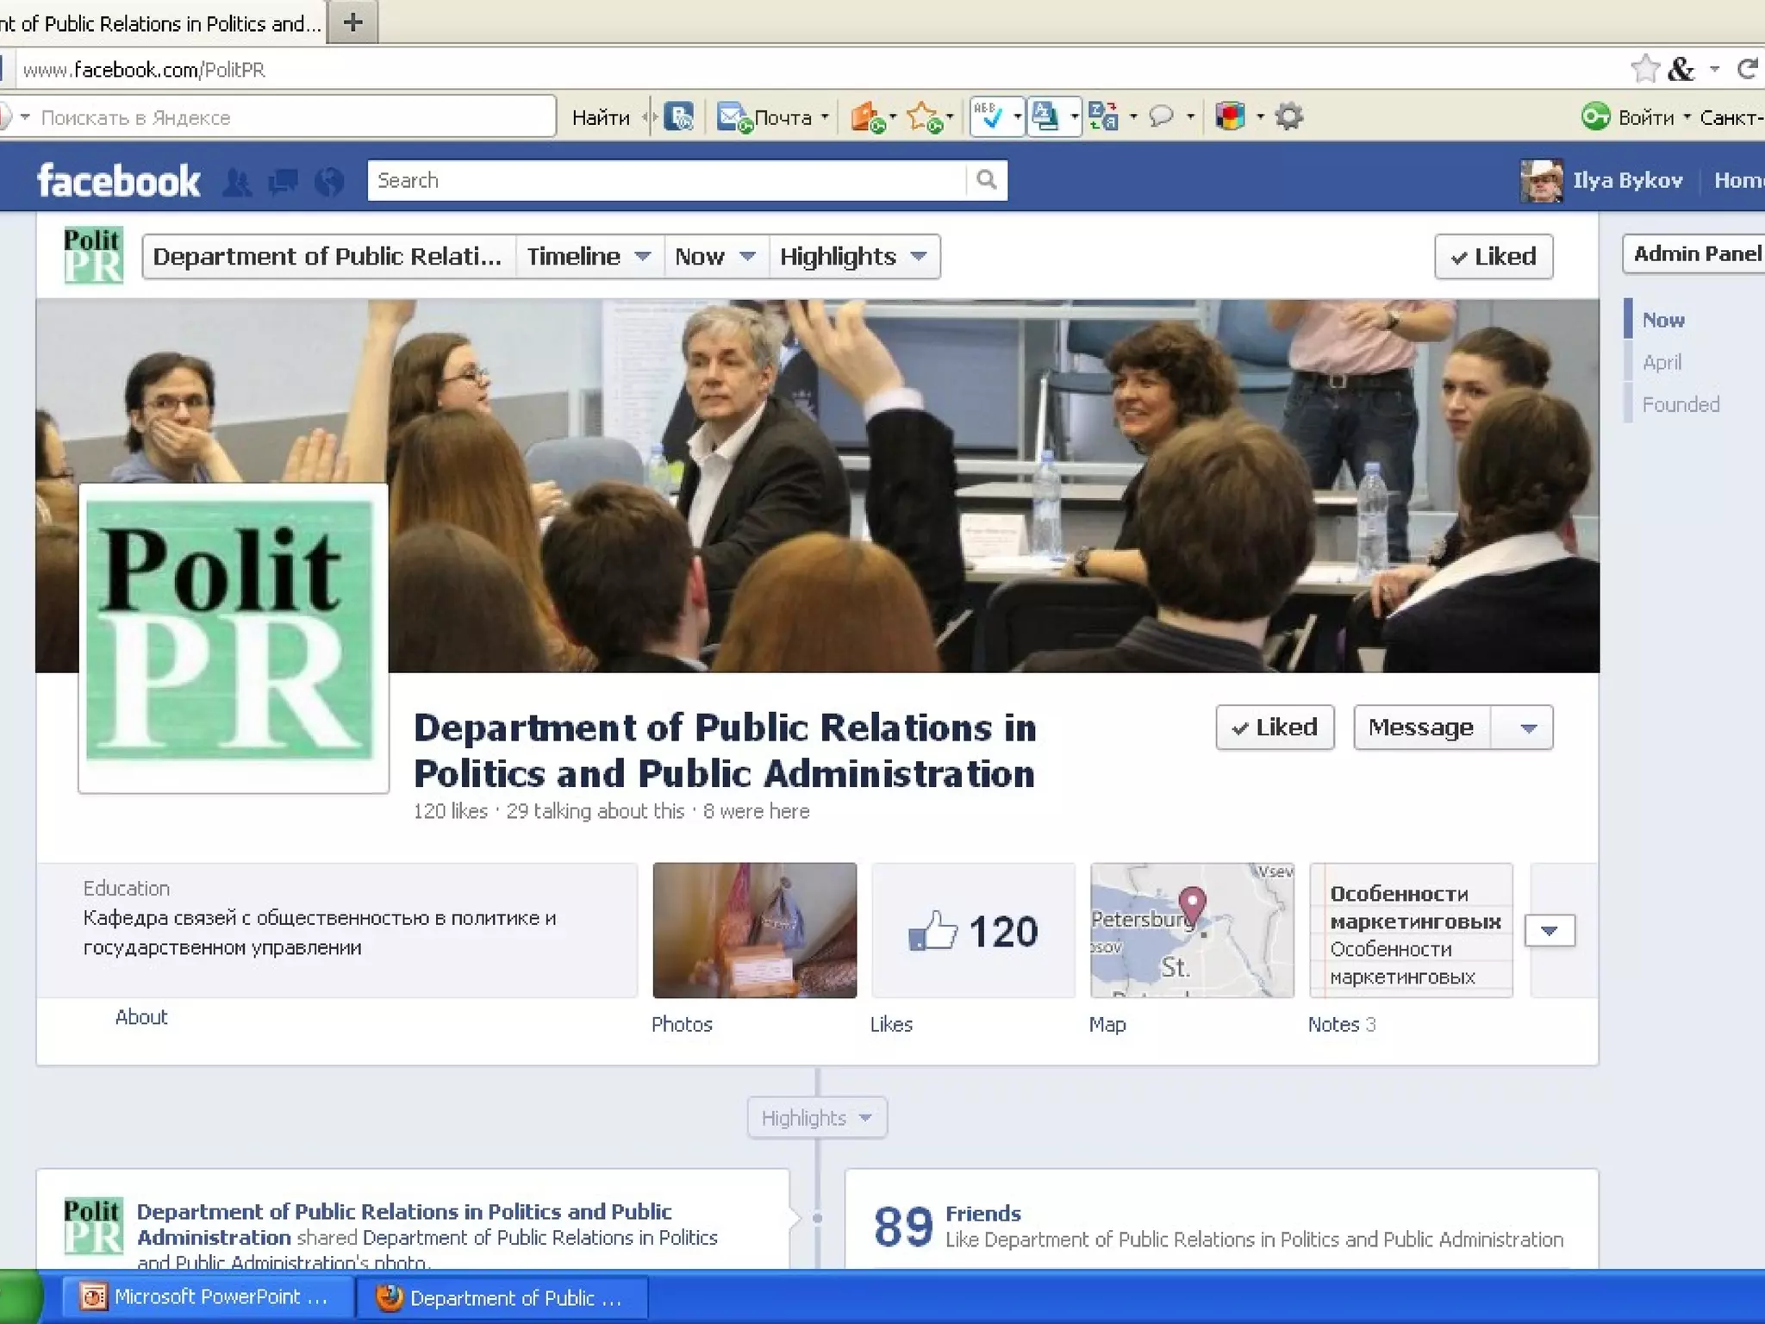Reload the page with refresh icon
Image resolution: width=1765 pixels, height=1324 pixels.
click(x=1747, y=69)
